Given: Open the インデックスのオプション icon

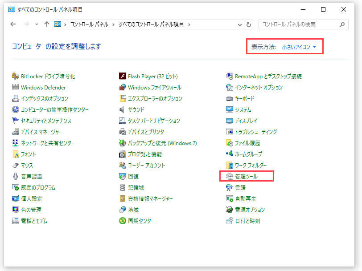Looking at the screenshot, I should coord(16,98).
